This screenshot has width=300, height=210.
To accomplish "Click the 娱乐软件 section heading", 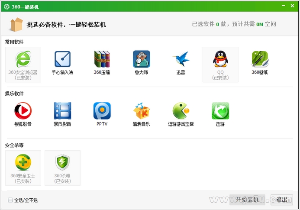I will tap(14, 94).
